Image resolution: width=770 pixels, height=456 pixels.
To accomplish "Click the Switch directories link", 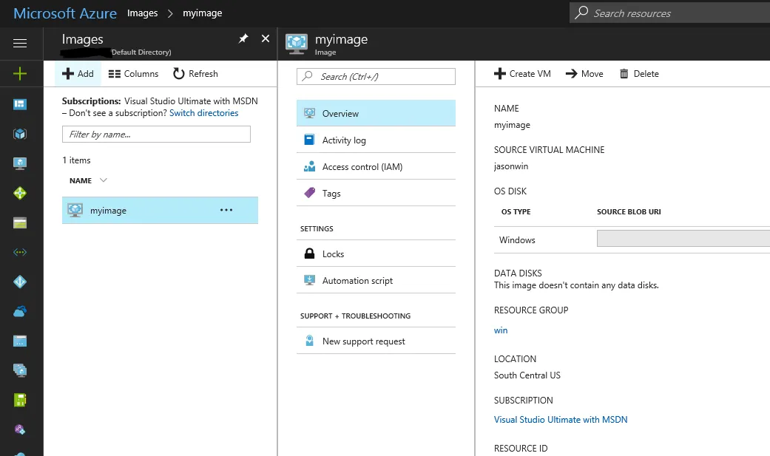I will (203, 113).
